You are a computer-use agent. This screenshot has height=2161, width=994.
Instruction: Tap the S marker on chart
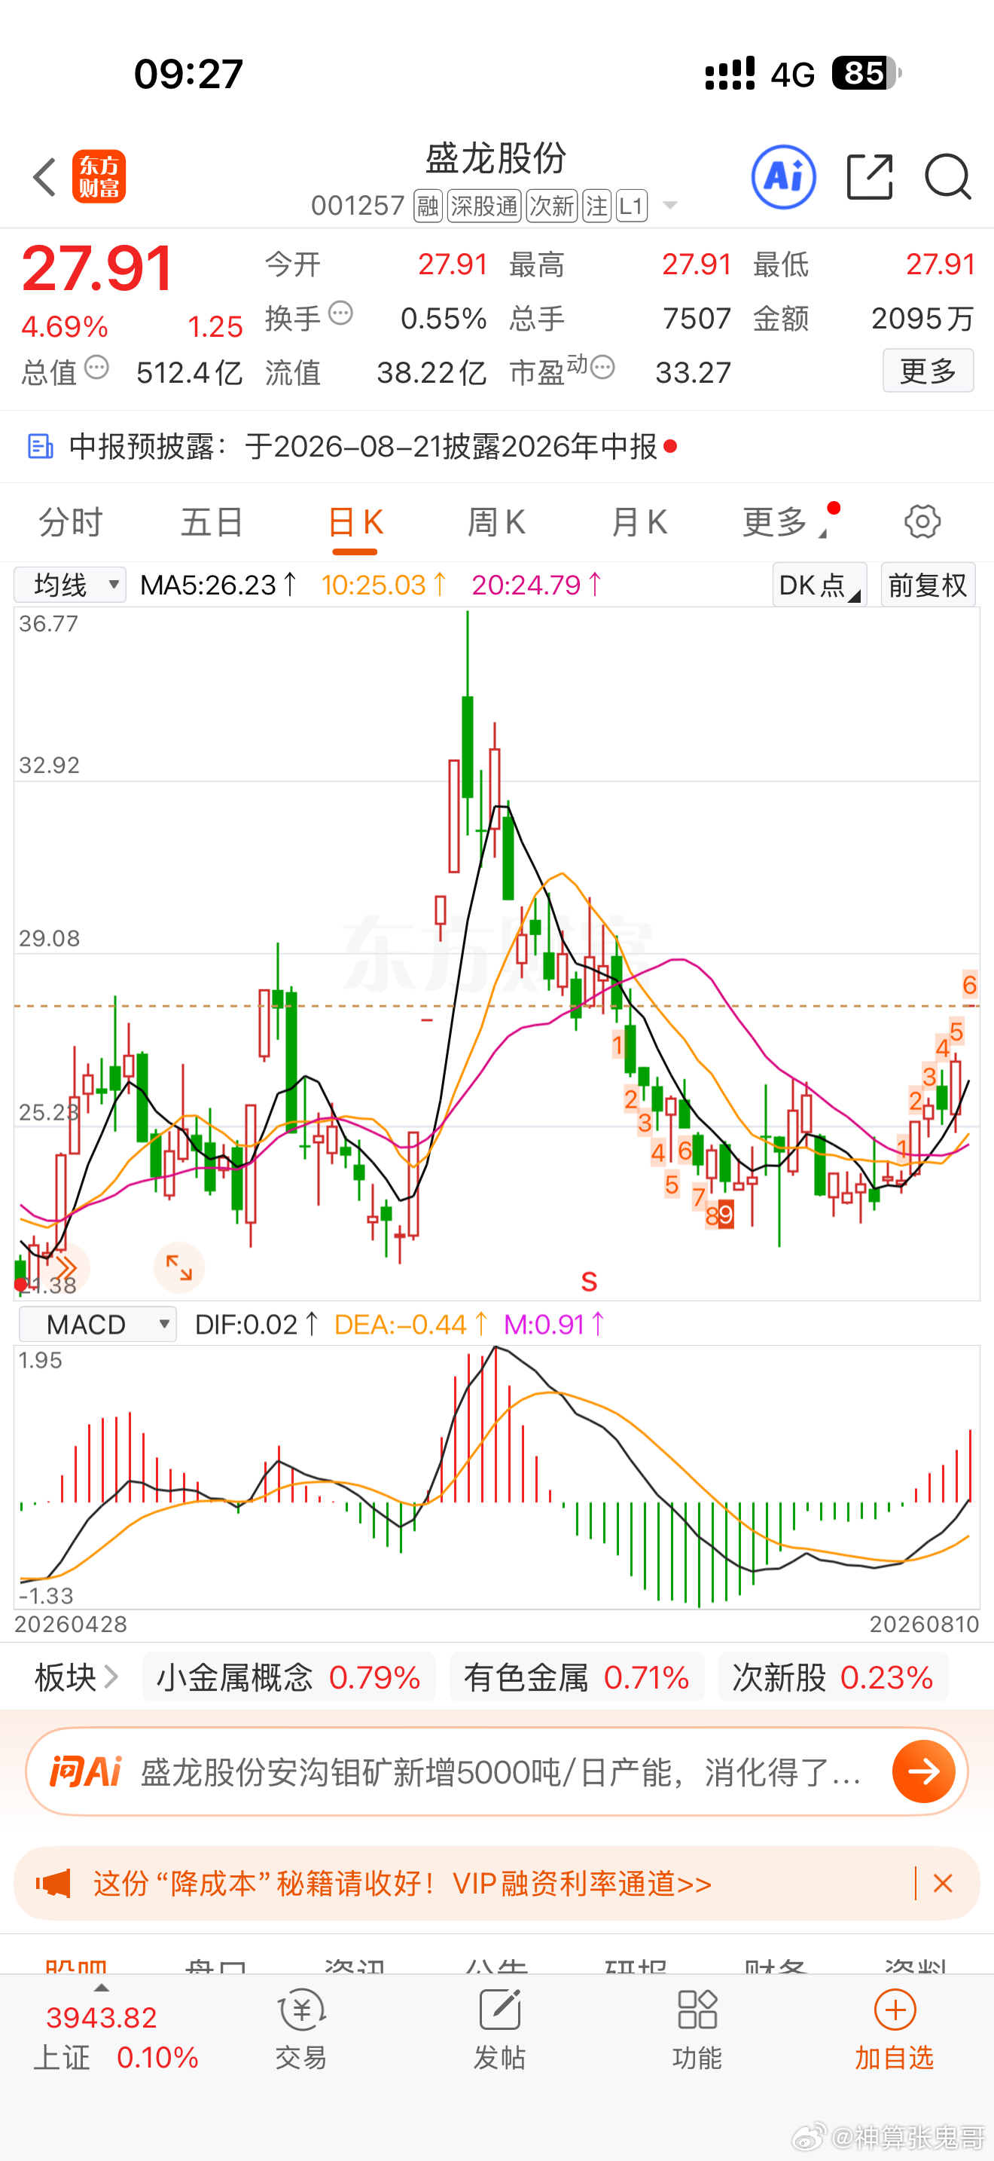tap(589, 1282)
